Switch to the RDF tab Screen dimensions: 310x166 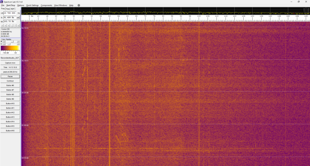tap(13, 9)
